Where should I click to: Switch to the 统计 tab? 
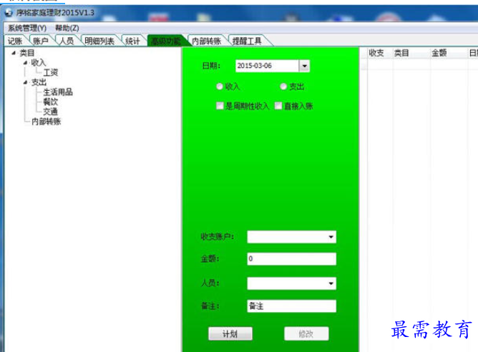(132, 41)
